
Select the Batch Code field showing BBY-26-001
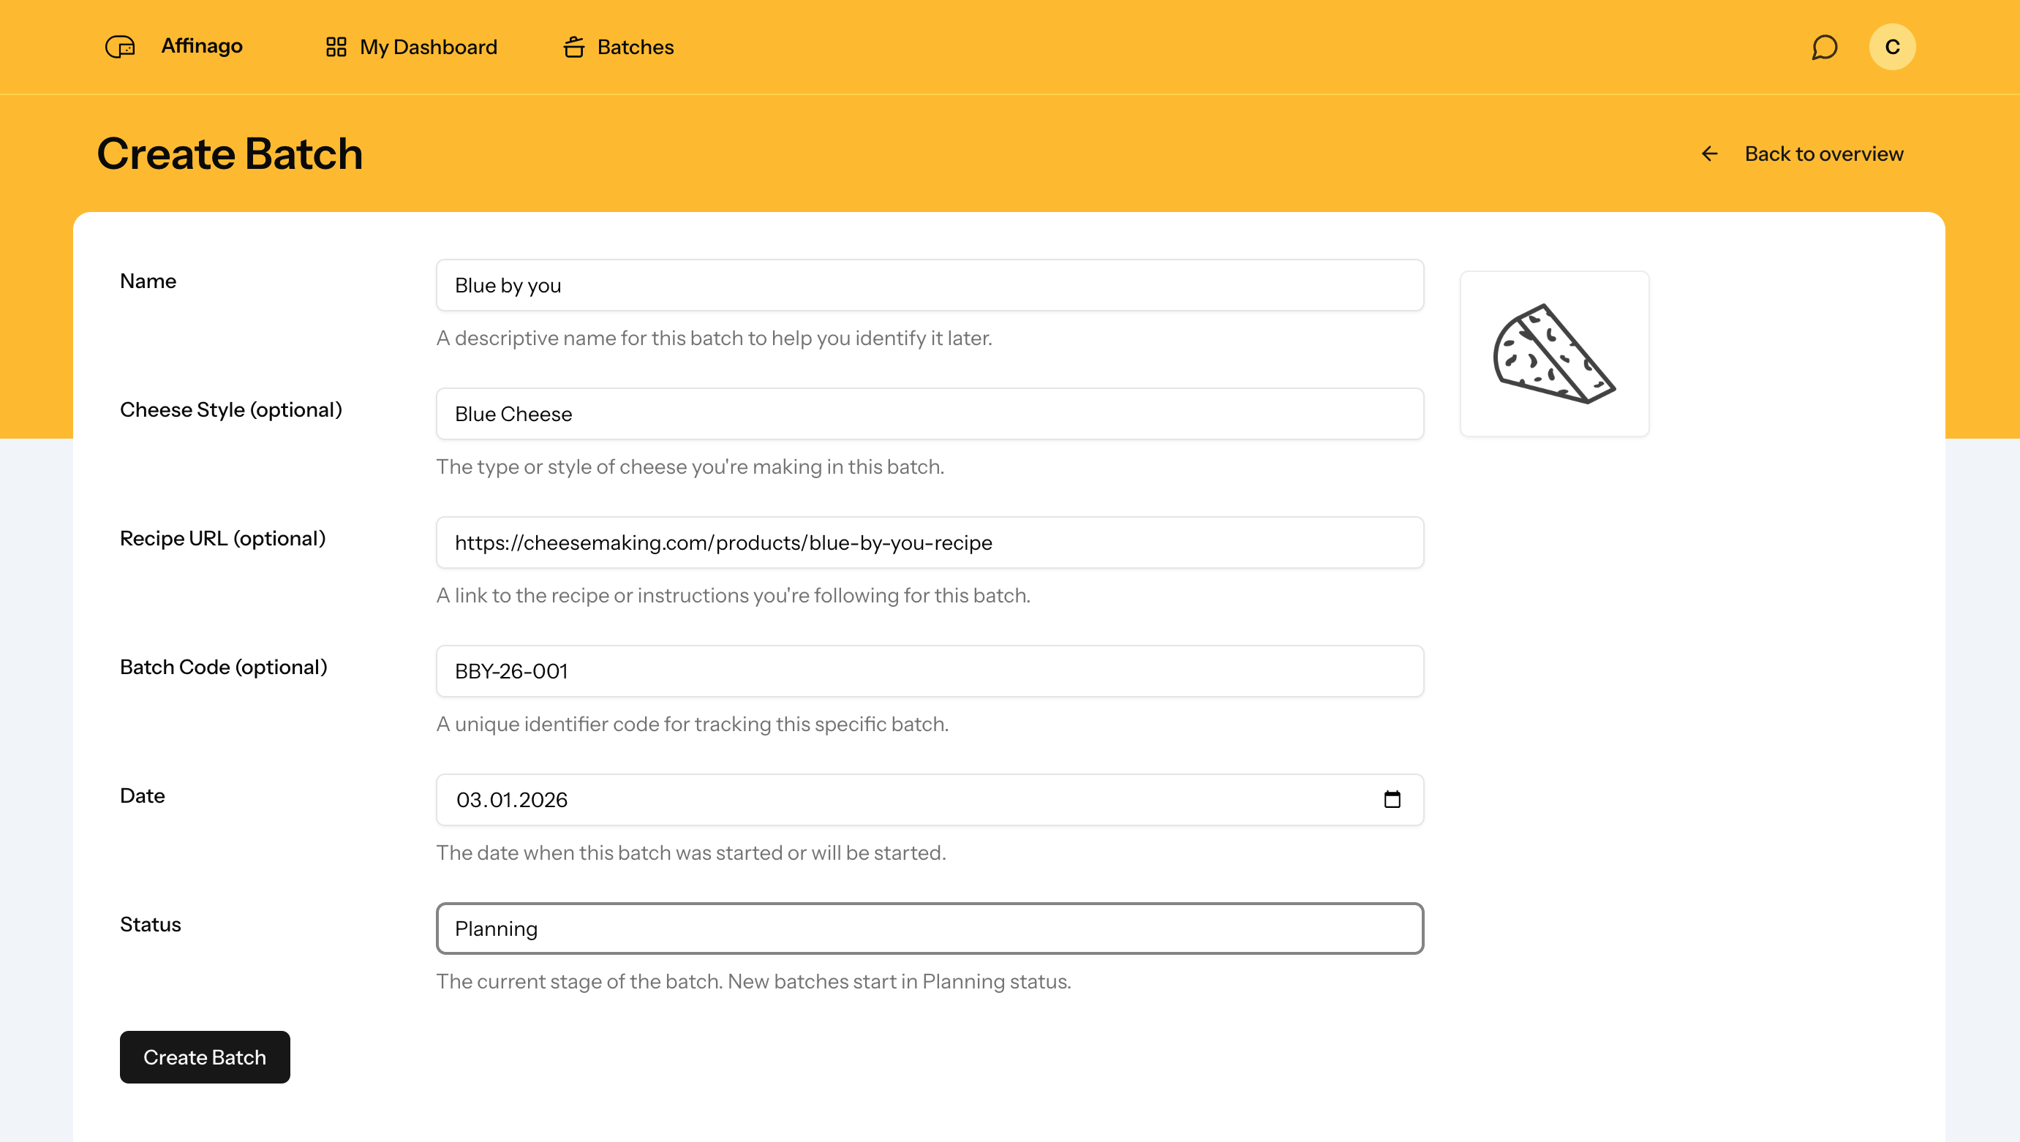930,670
